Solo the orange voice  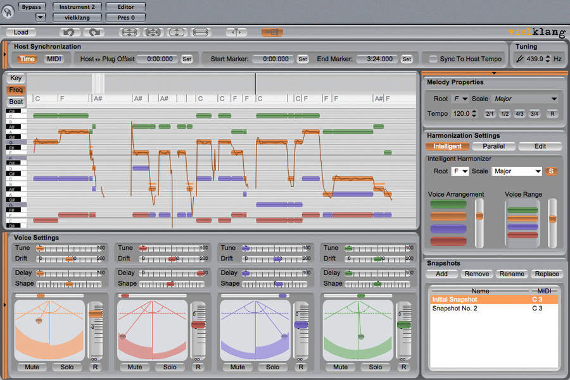point(67,367)
